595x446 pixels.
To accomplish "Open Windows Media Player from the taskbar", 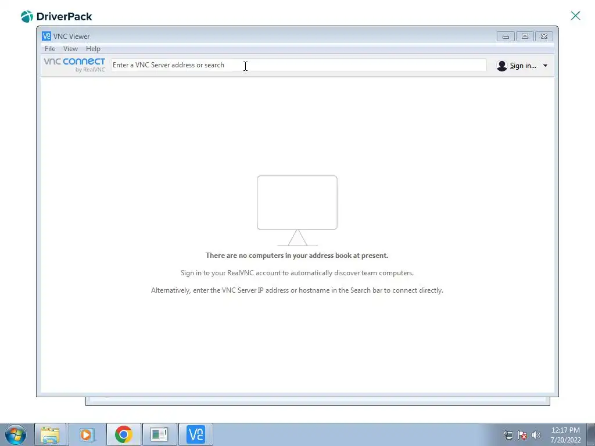I will pyautogui.click(x=86, y=434).
